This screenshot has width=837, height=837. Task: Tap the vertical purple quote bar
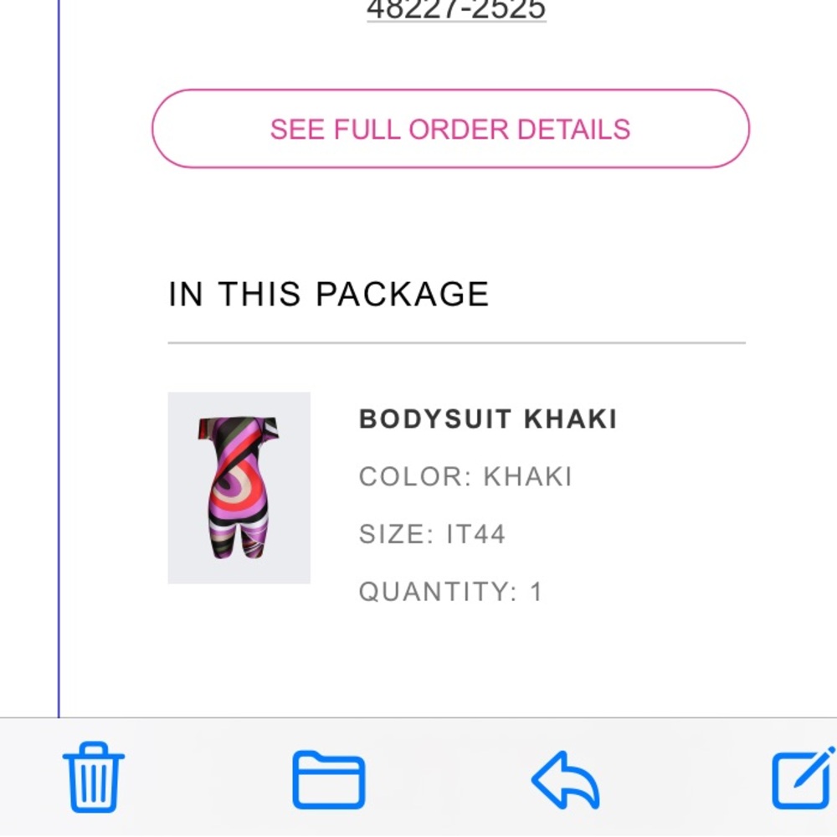click(x=59, y=360)
